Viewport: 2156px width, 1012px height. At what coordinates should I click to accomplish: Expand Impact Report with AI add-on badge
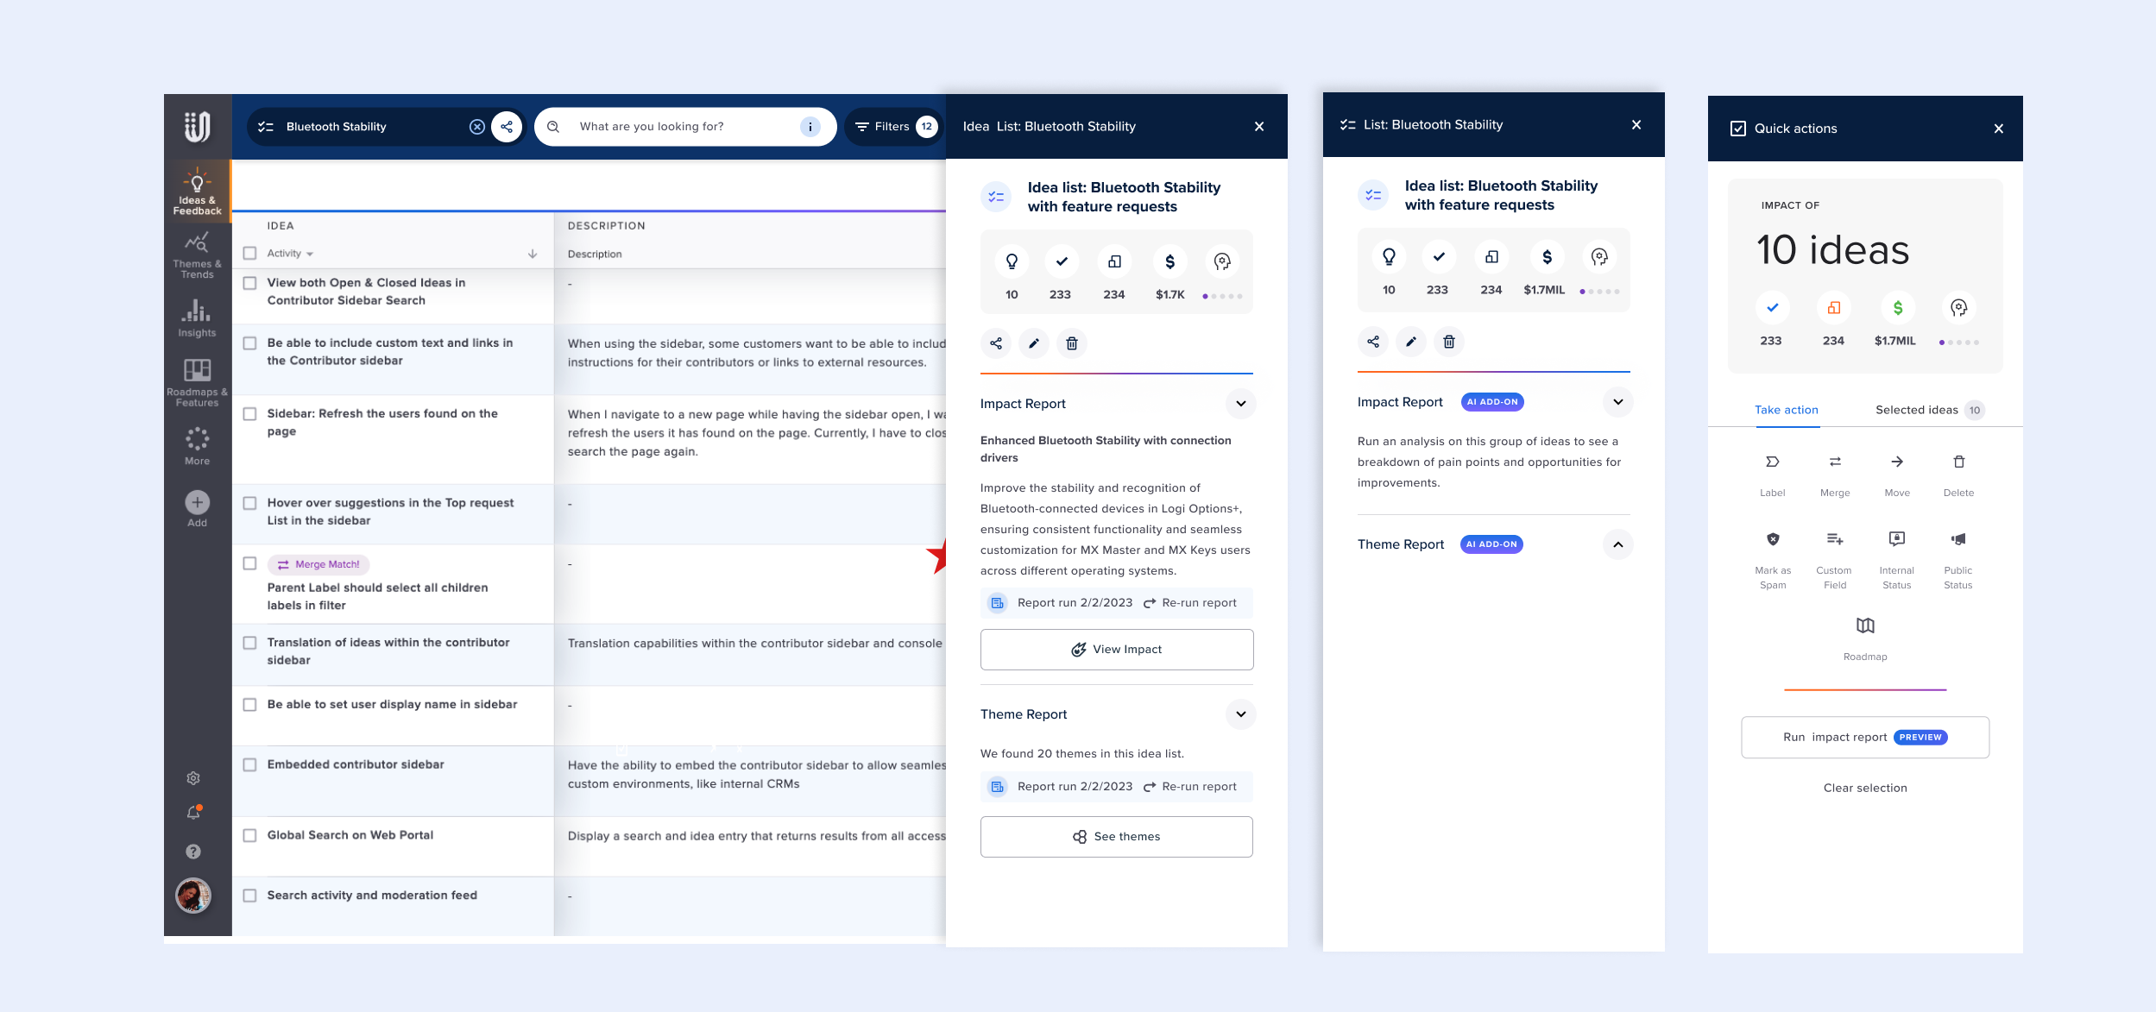(x=1617, y=402)
